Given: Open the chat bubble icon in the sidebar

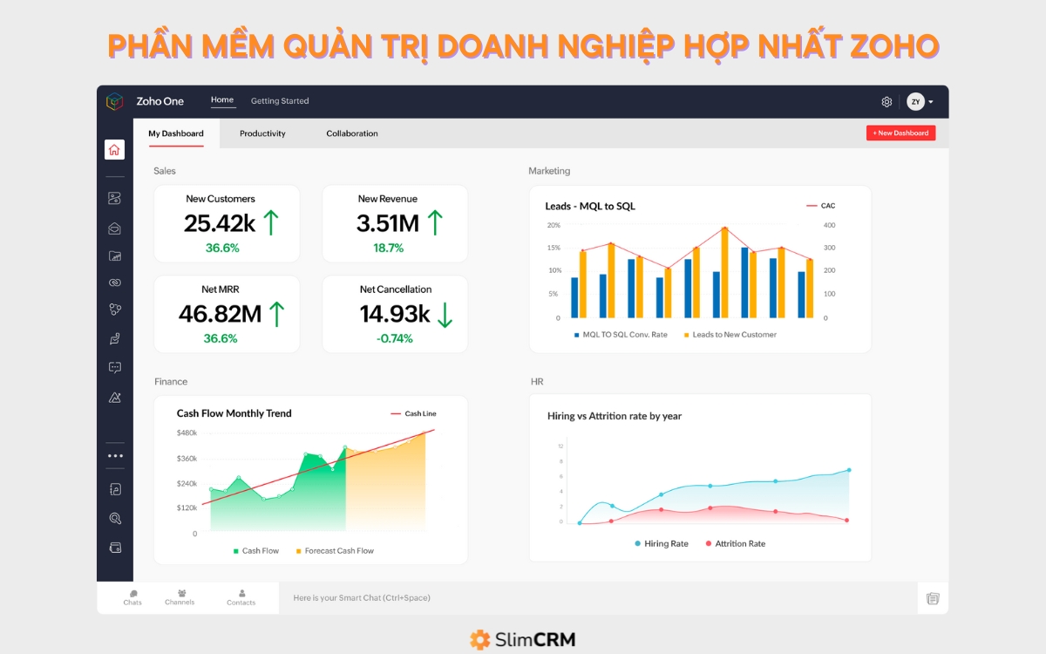Looking at the screenshot, I should (114, 366).
